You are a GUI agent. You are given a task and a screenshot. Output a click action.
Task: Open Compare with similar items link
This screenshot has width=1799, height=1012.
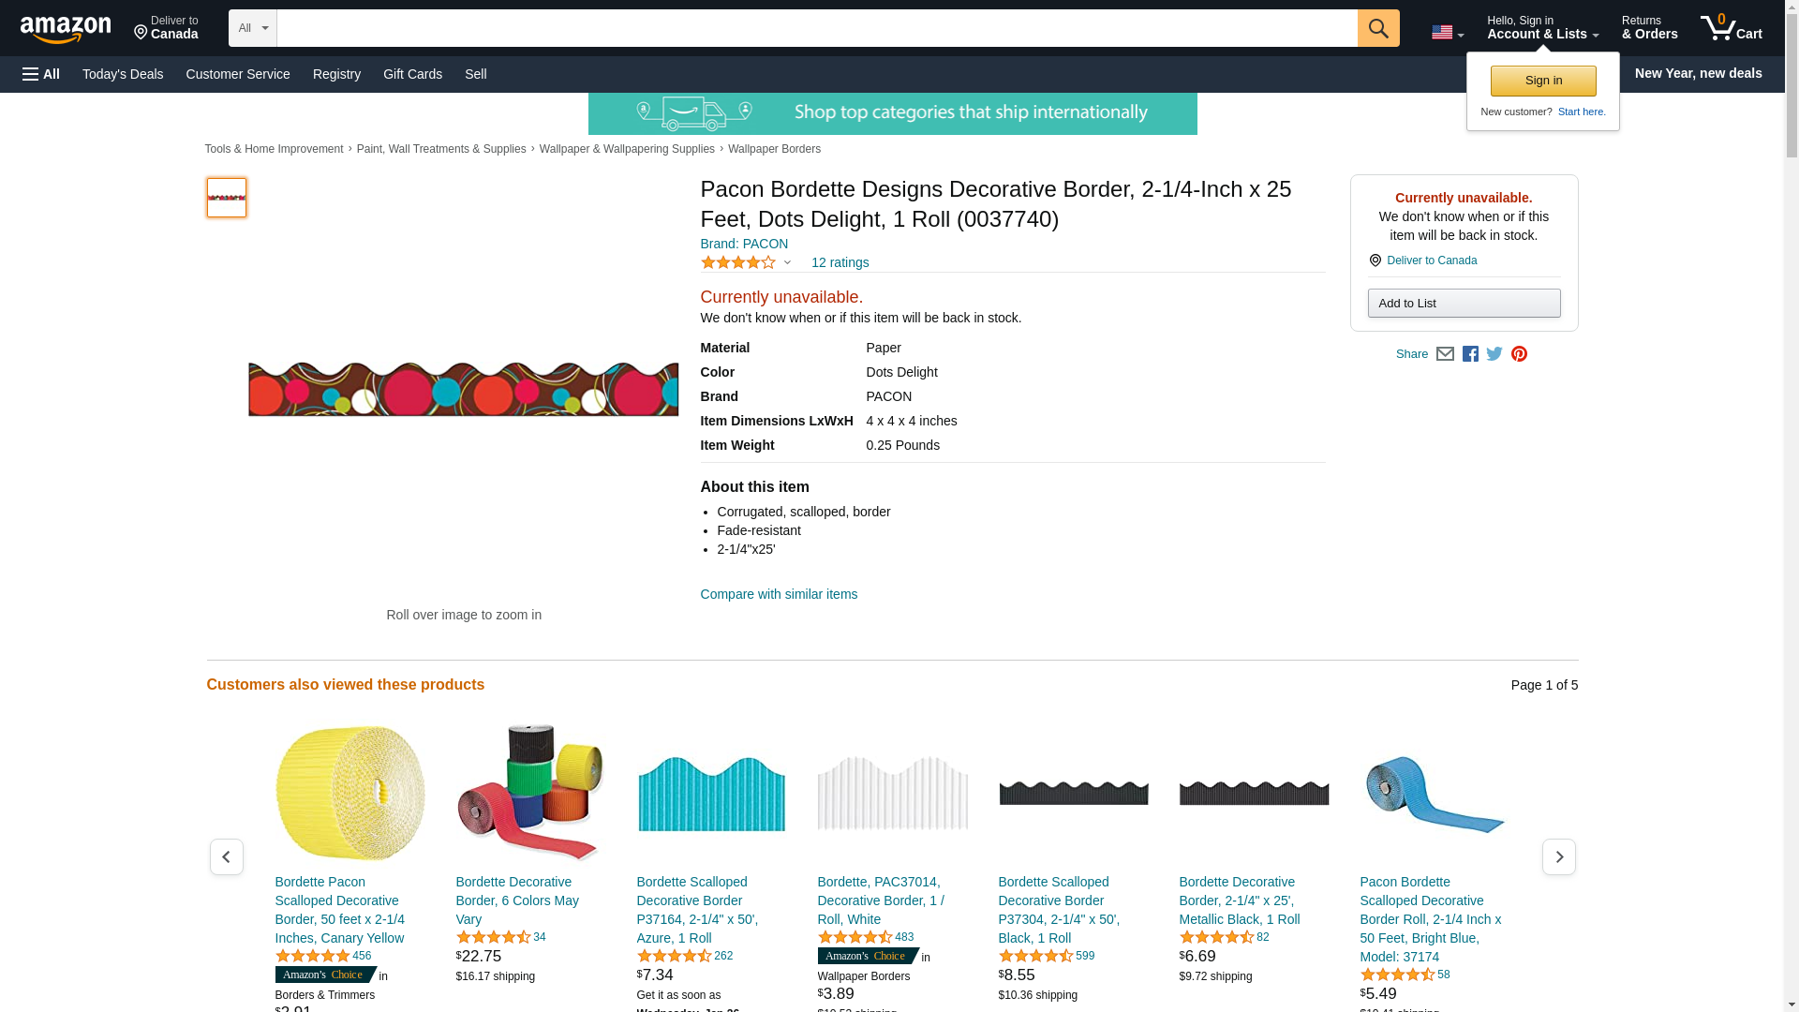[778, 594]
